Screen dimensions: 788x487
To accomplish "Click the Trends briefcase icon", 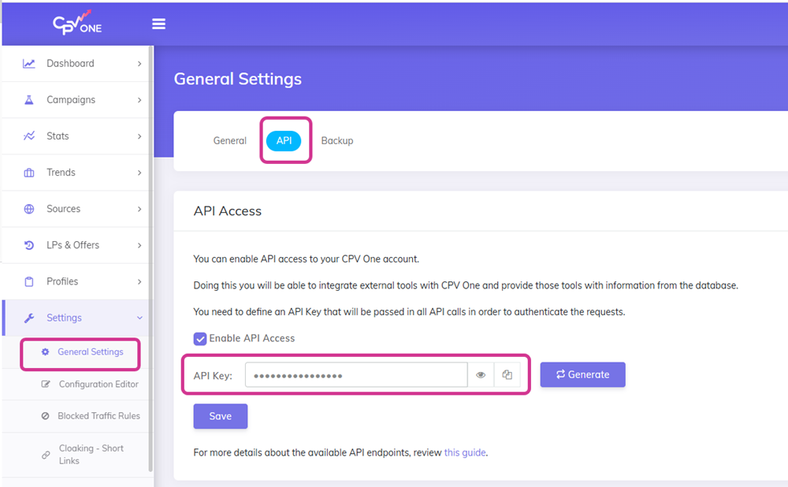I will (x=31, y=172).
